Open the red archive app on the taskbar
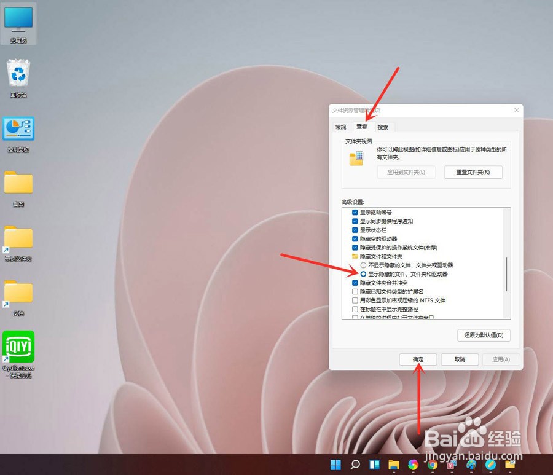 coord(452,465)
